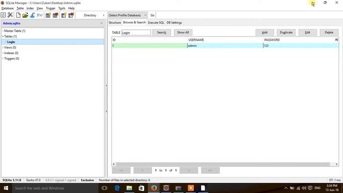Open the Trigger menu
The height and width of the screenshot is (193, 343).
pyautogui.click(x=50, y=9)
